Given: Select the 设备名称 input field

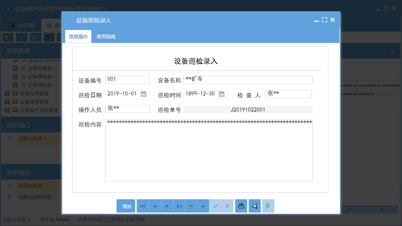Looking at the screenshot, I should coord(247,79).
